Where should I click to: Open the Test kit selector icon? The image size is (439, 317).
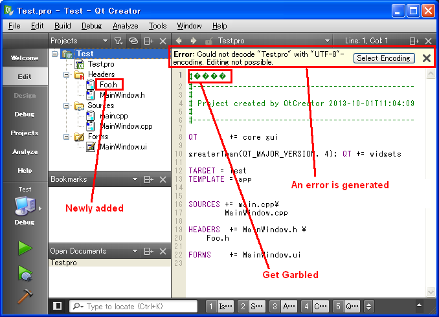25,207
